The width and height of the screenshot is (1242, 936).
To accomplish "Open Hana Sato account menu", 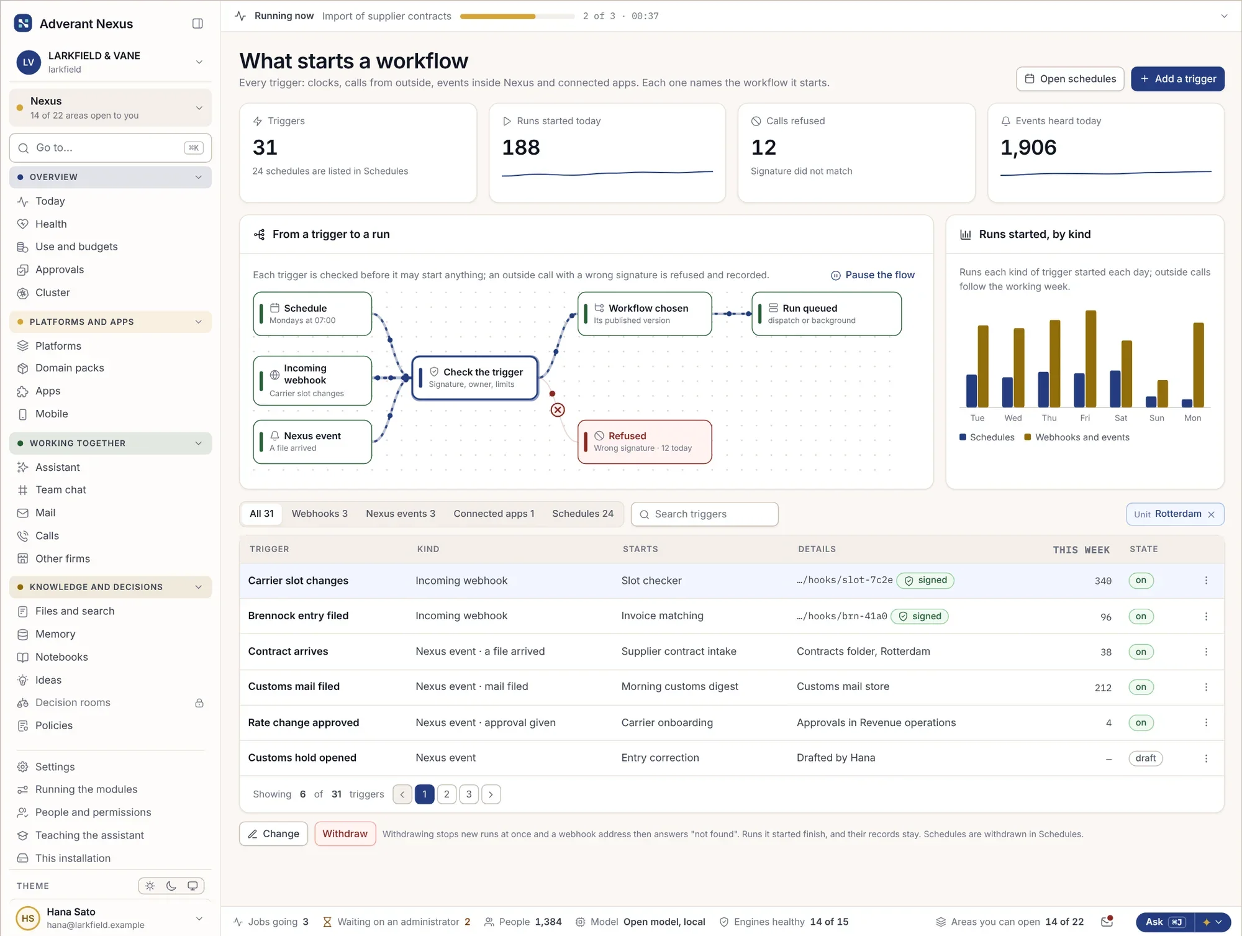I will [111, 918].
